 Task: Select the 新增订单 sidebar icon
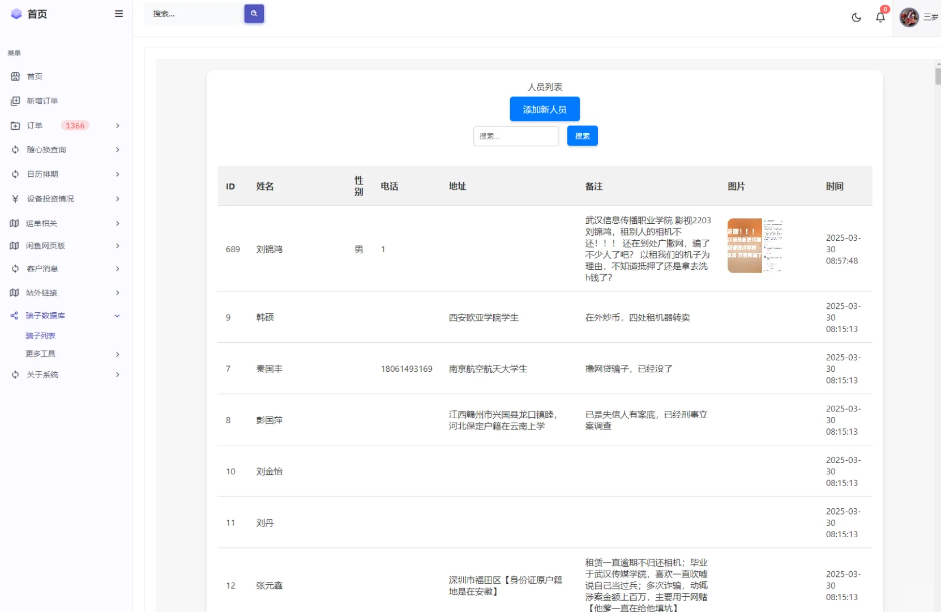(15, 100)
